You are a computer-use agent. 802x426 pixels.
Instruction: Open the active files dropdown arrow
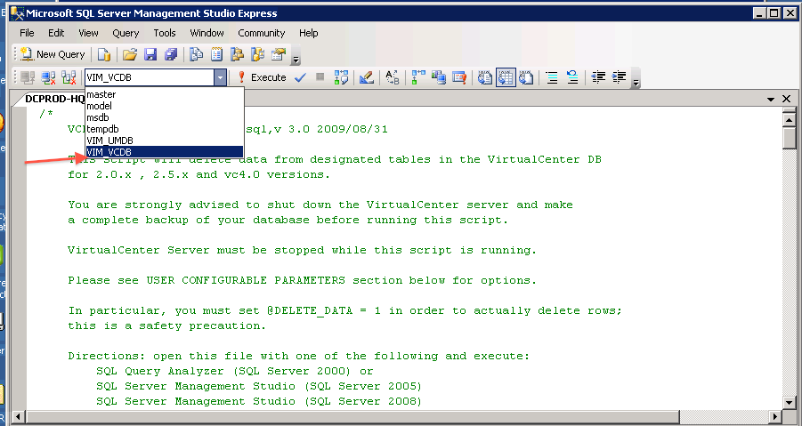(771, 99)
